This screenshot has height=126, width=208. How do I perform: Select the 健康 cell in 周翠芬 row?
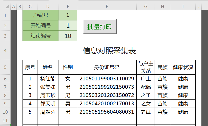point(183,112)
